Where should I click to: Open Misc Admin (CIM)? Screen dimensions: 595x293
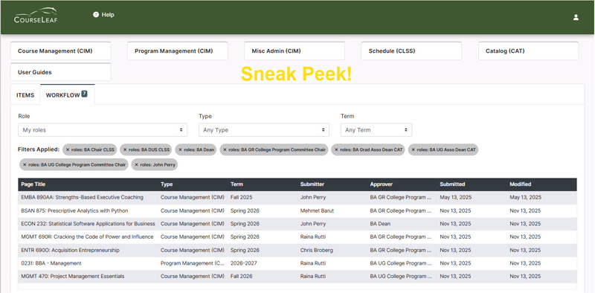(x=295, y=51)
